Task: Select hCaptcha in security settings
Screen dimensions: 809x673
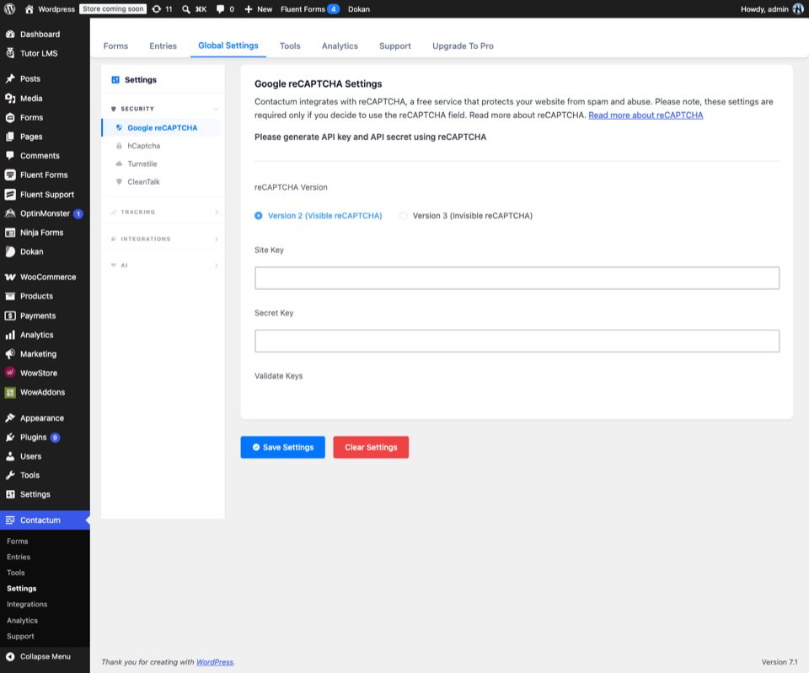Action: (x=144, y=146)
